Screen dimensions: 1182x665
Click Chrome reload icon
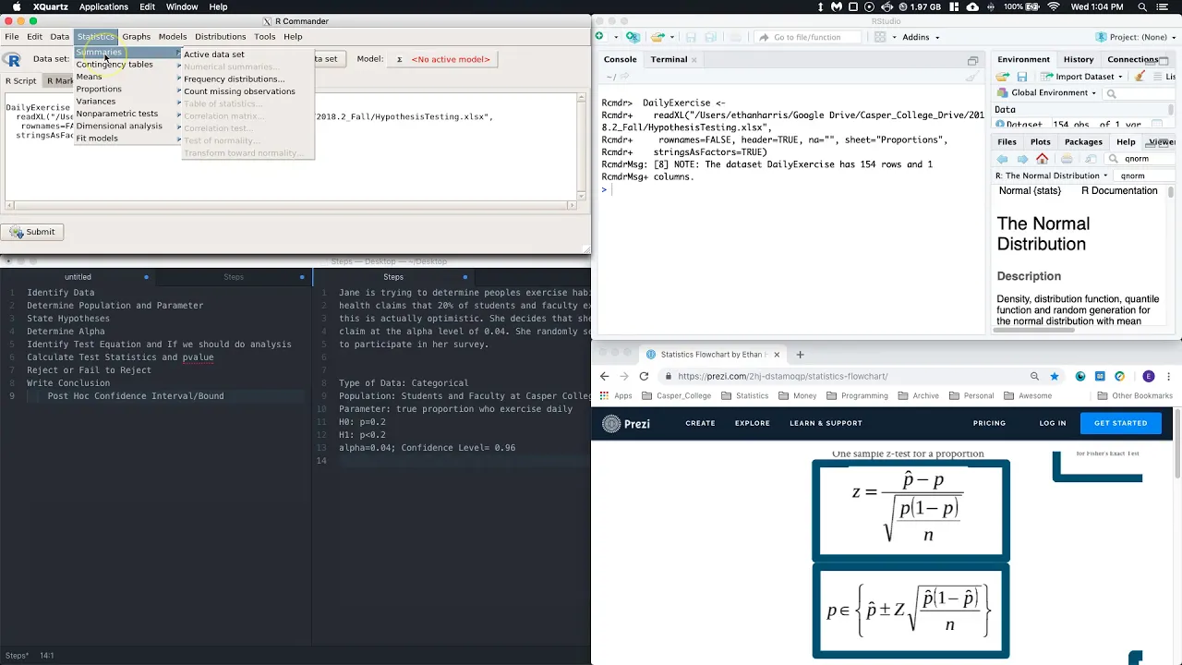[644, 376]
